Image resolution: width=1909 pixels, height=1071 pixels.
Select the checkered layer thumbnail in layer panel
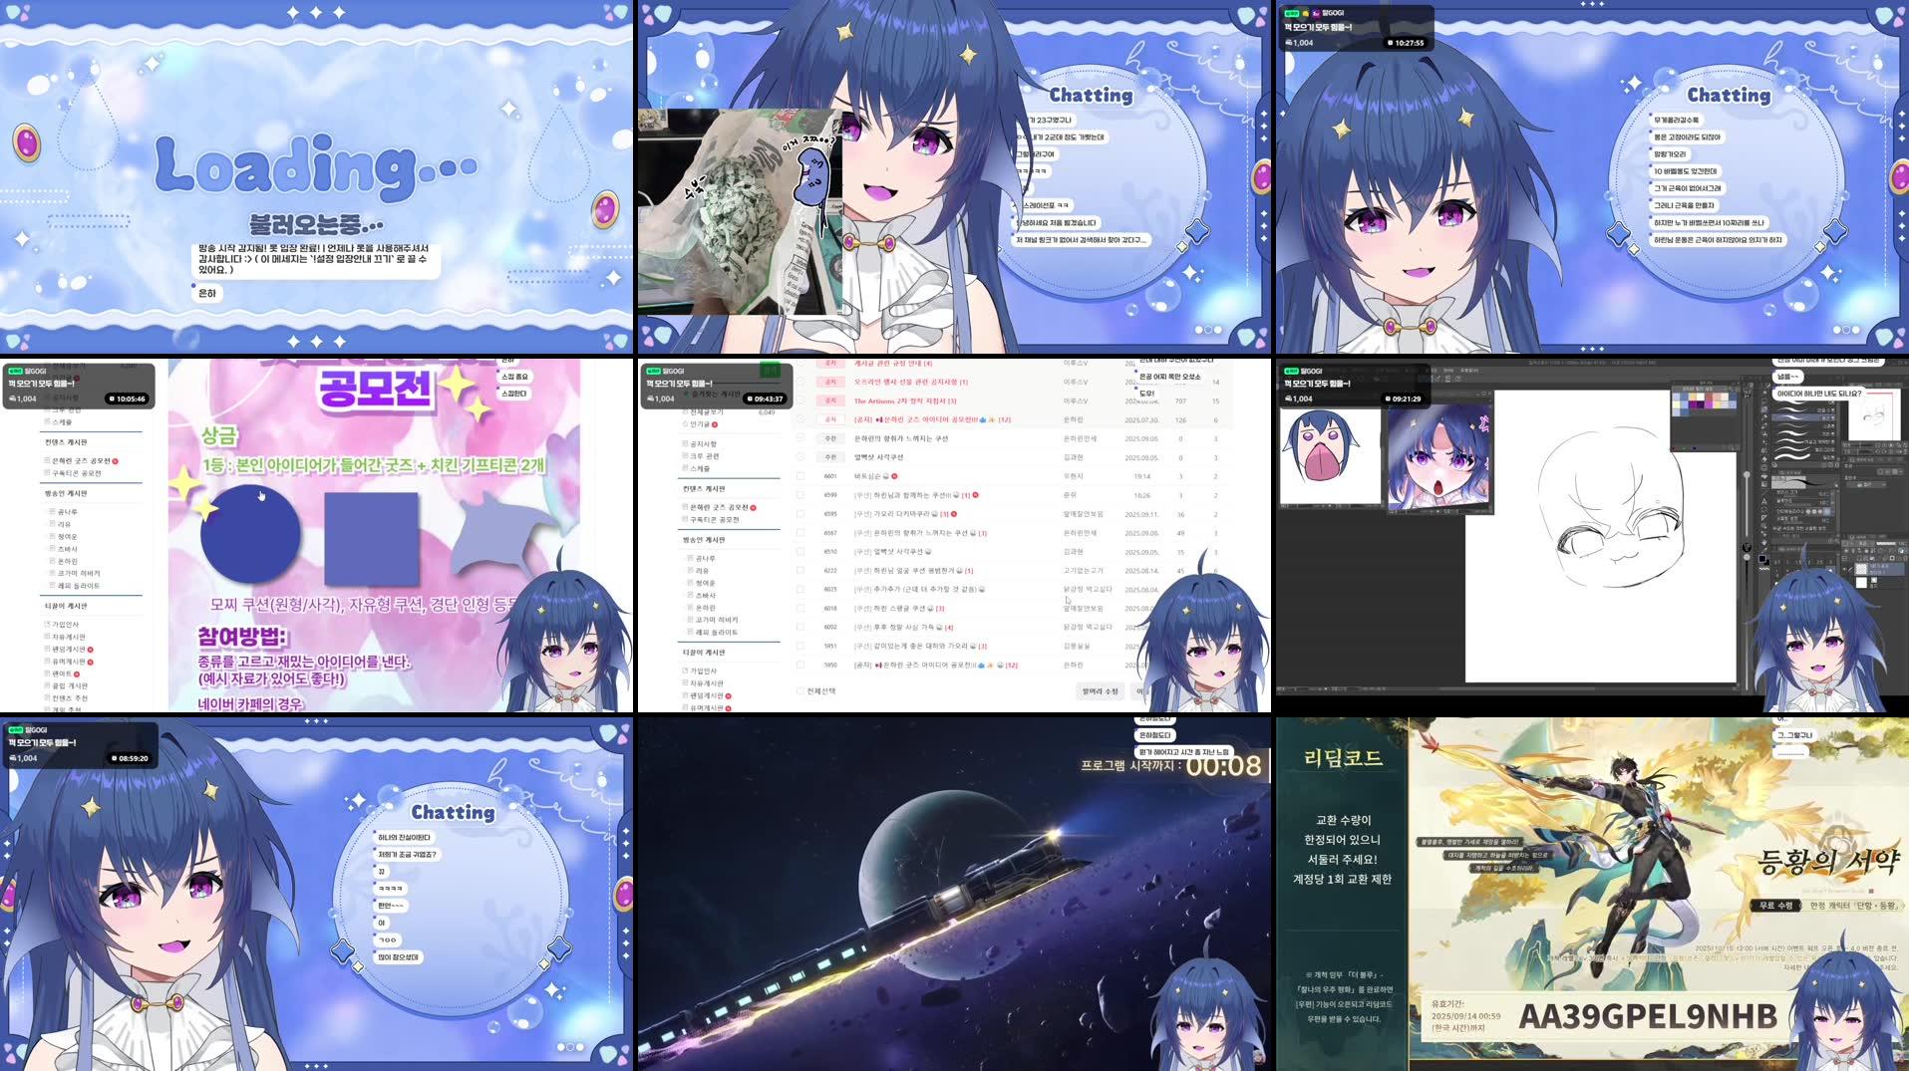coord(1861,568)
